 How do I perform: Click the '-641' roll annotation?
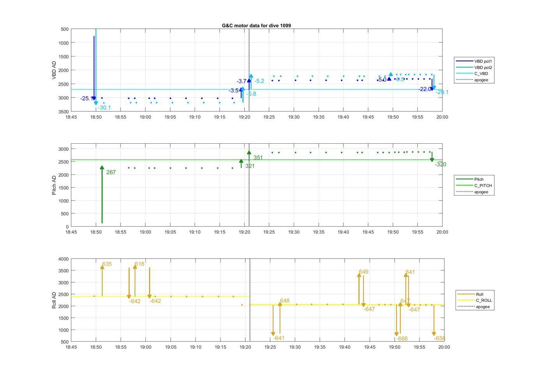[x=279, y=338]
